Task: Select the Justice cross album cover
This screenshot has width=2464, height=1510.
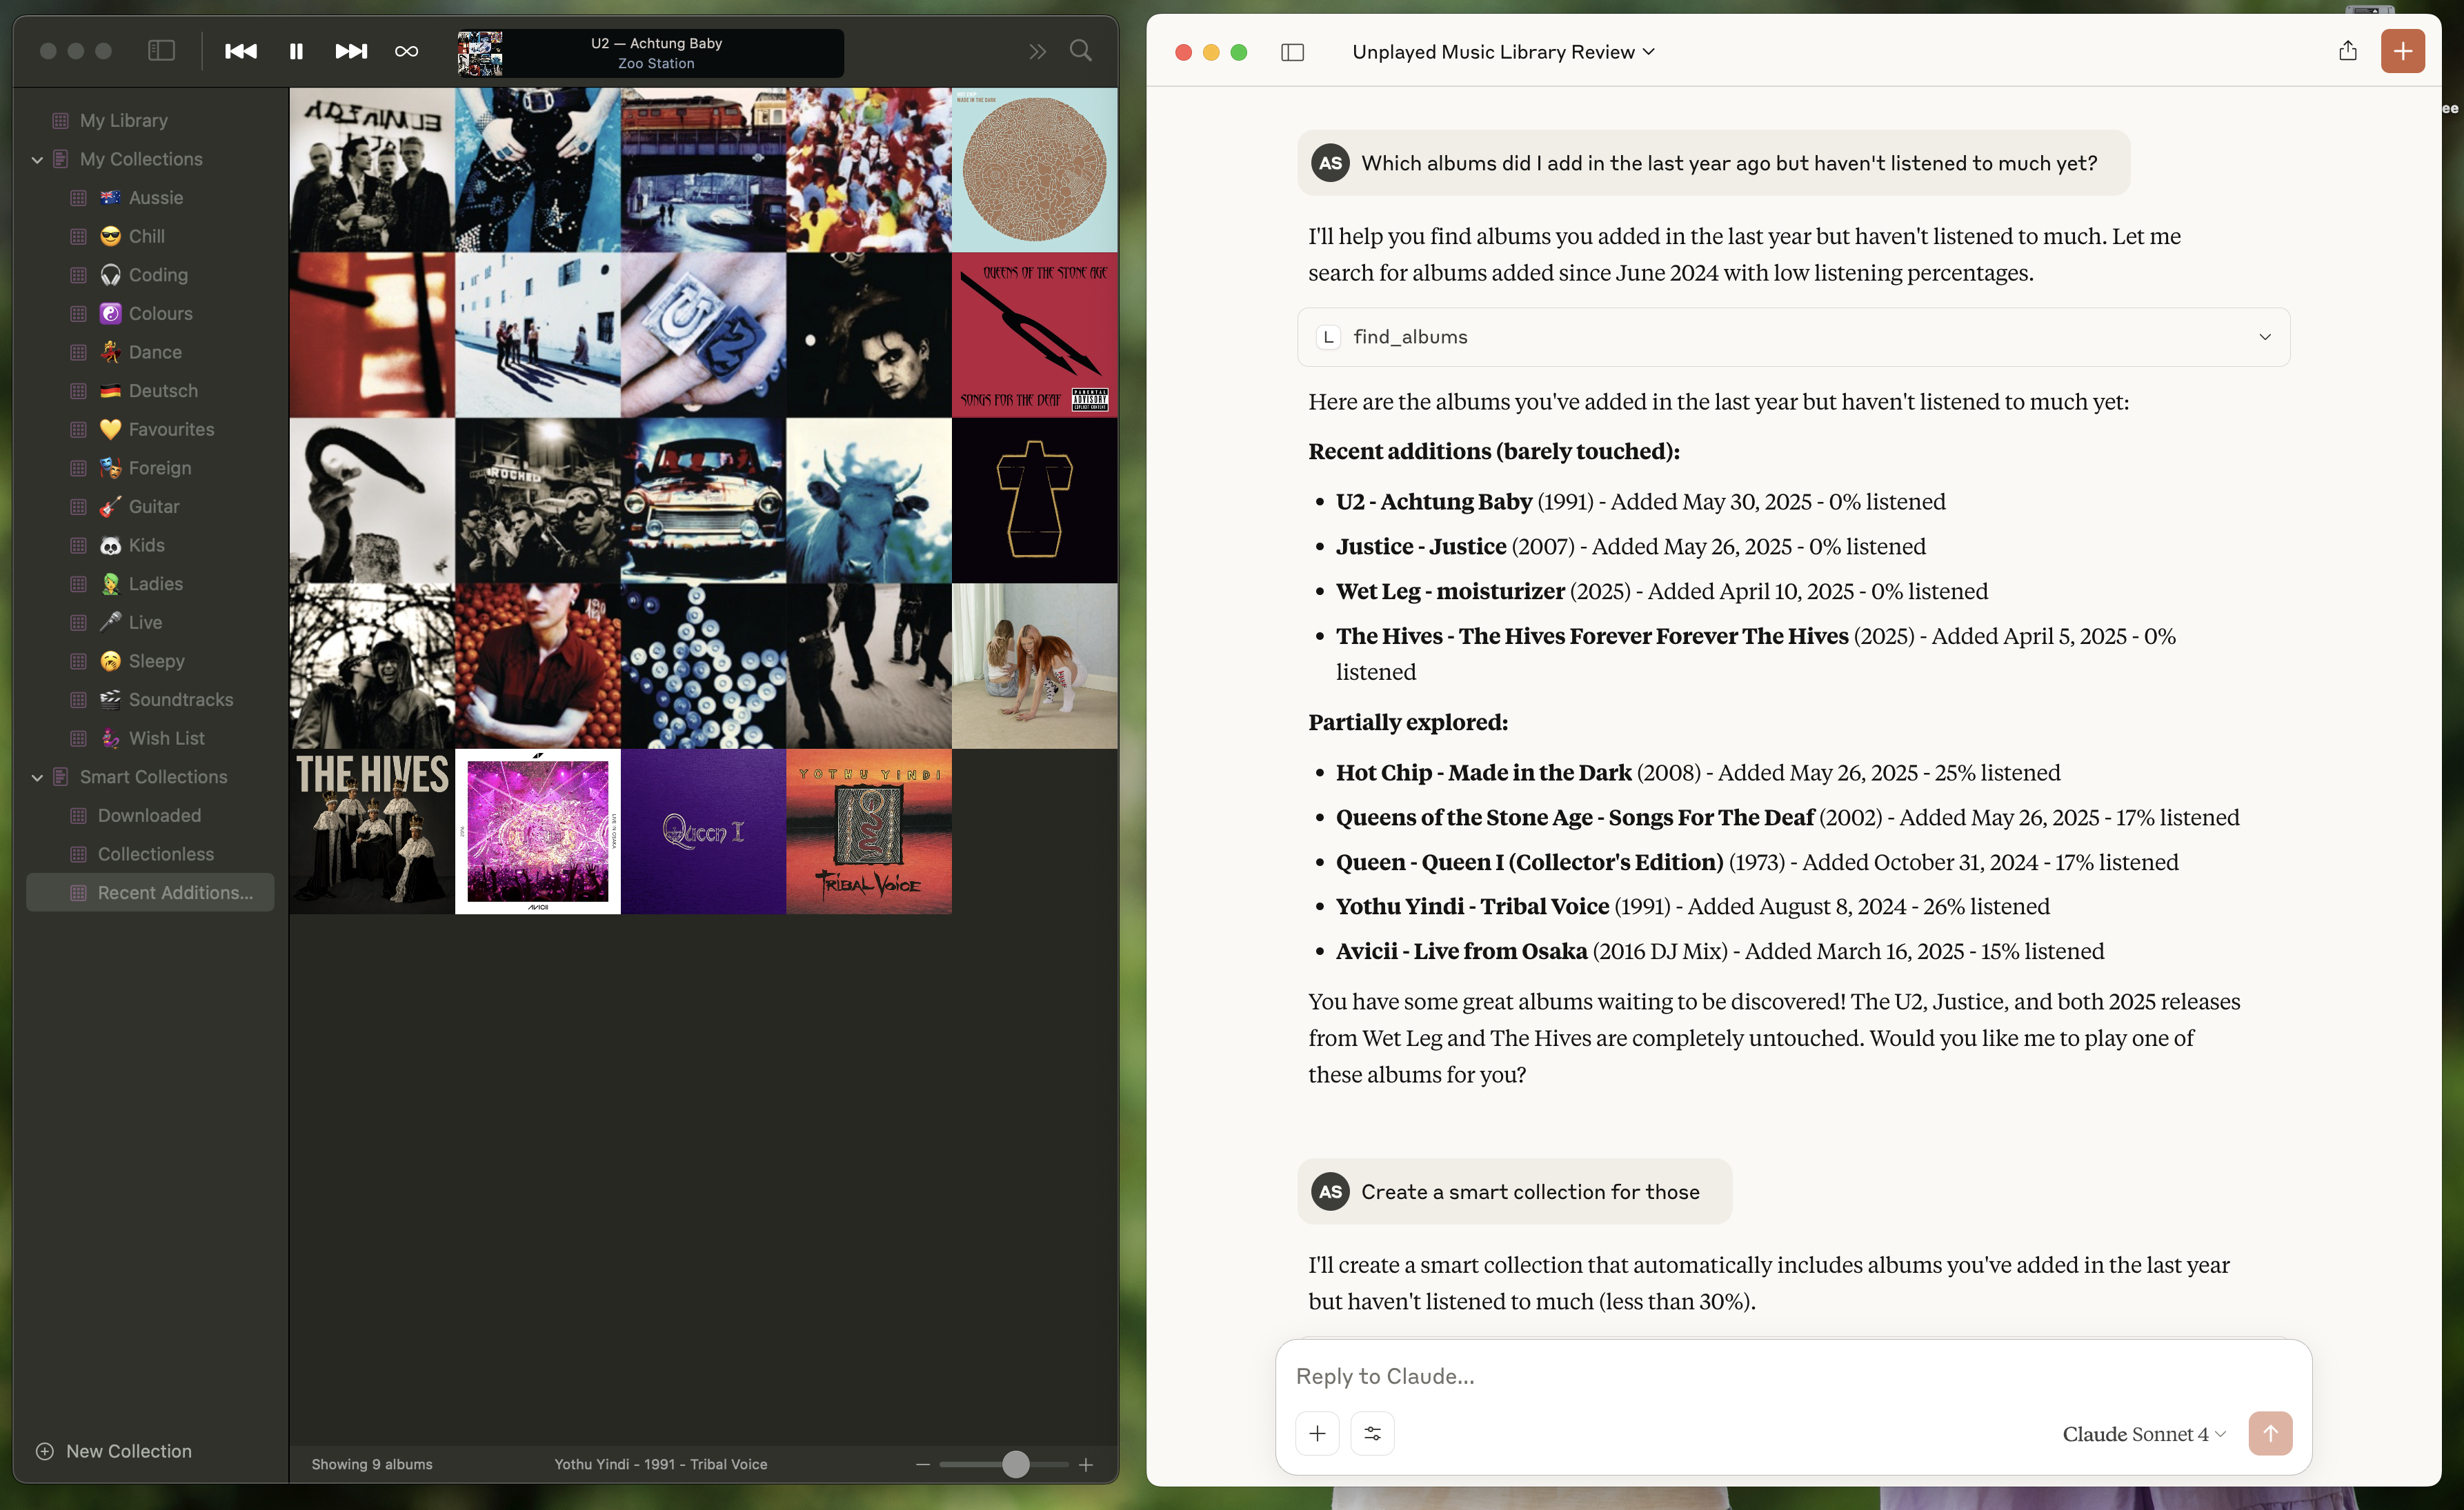Action: click(x=1035, y=501)
